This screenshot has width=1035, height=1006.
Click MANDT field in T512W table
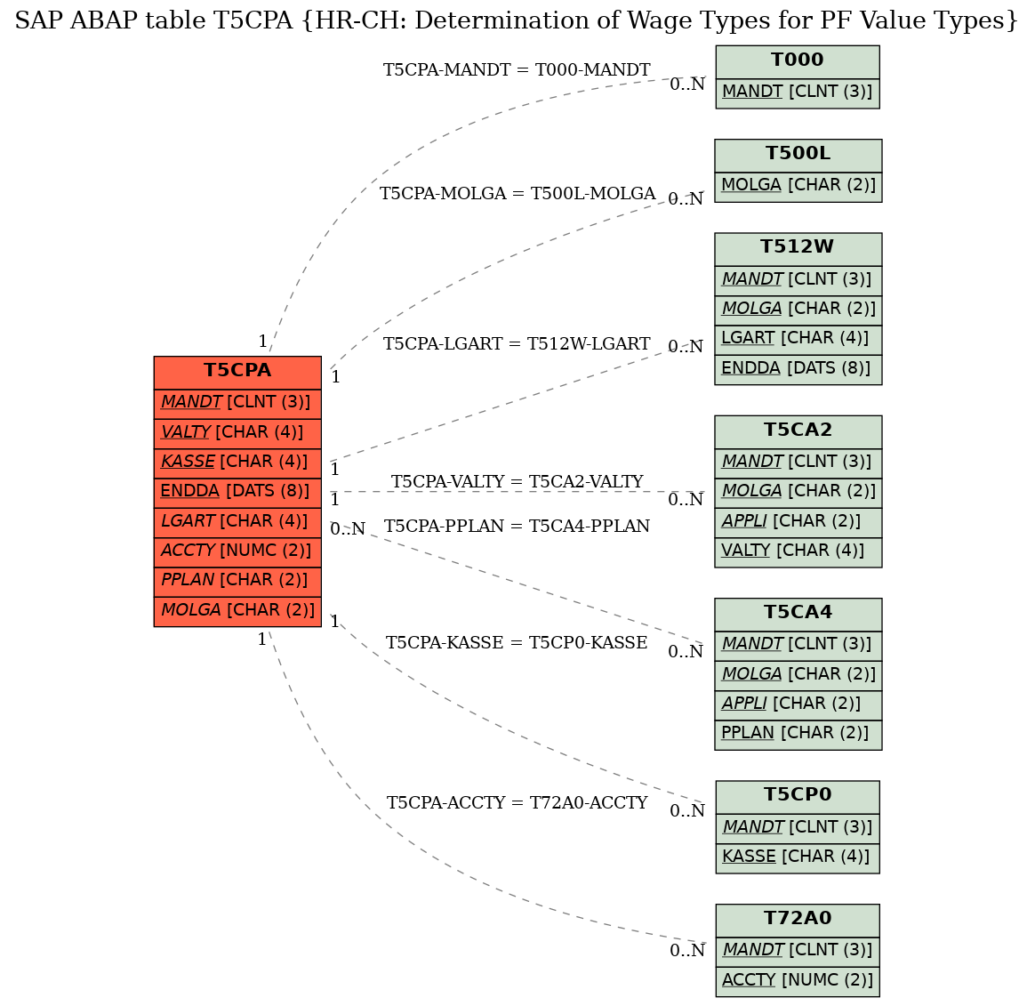(x=798, y=280)
